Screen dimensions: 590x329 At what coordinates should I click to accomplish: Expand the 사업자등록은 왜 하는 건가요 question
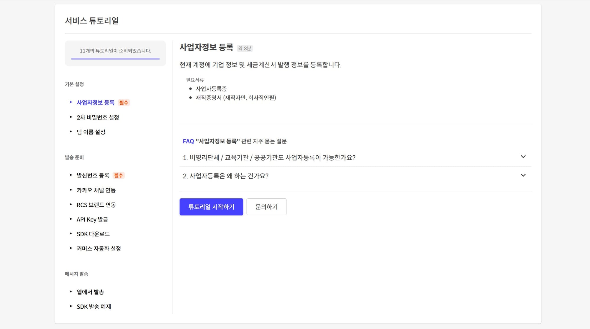tap(226, 176)
